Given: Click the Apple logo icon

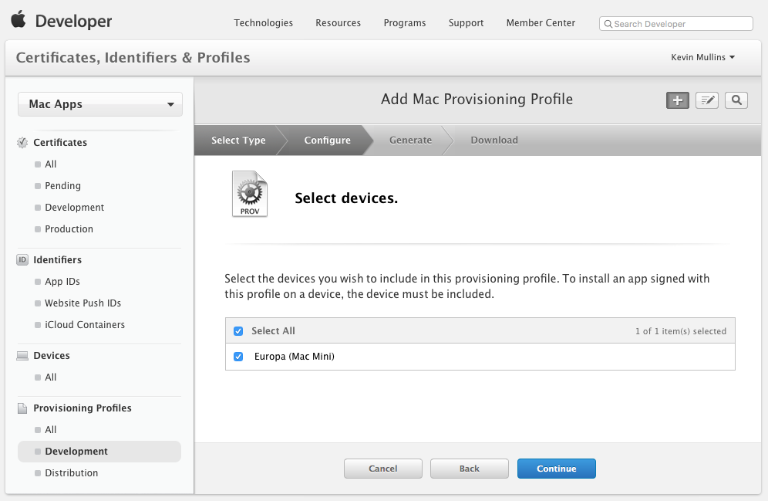Looking at the screenshot, I should [19, 20].
